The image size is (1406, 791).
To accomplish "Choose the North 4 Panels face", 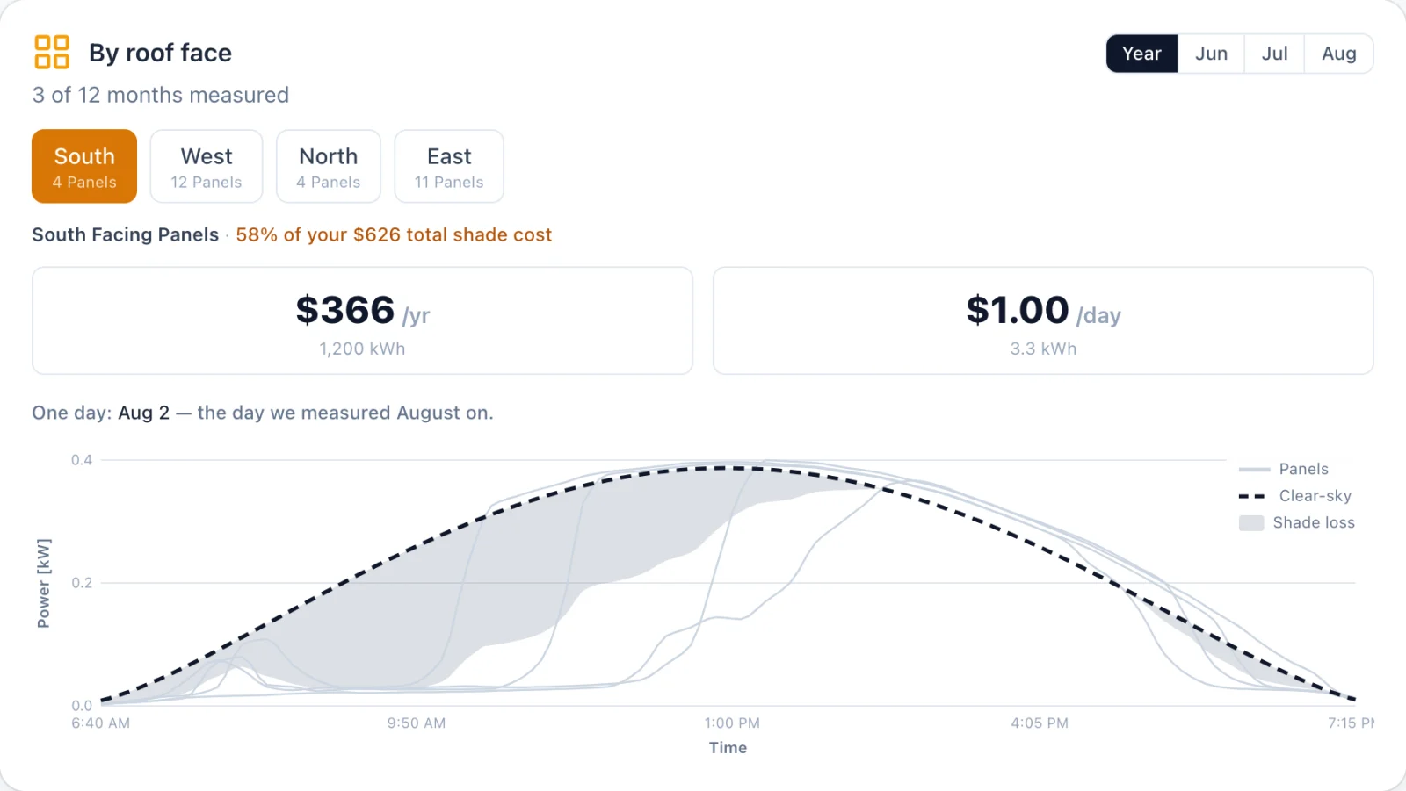I will tap(329, 166).
